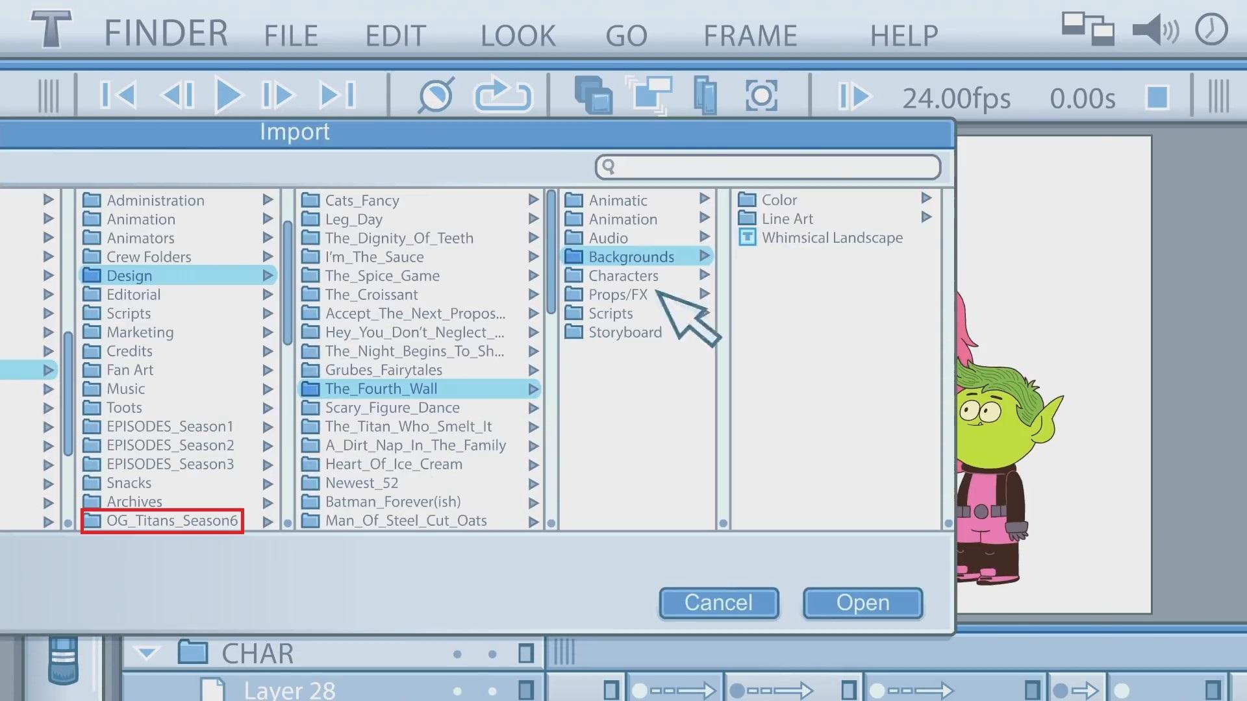Collapse the CHAR layer group triangle
The height and width of the screenshot is (701, 1247).
147,653
